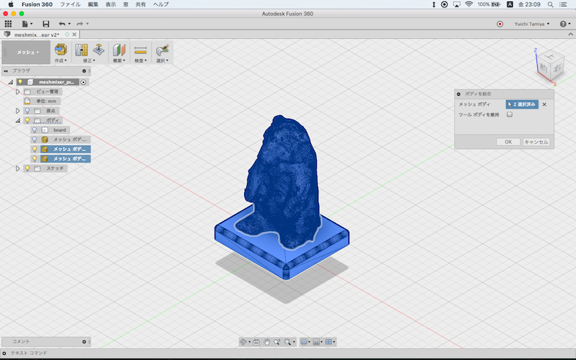Click the red record job status icon
Screen dimensions: 576x360
(x=500, y=24)
